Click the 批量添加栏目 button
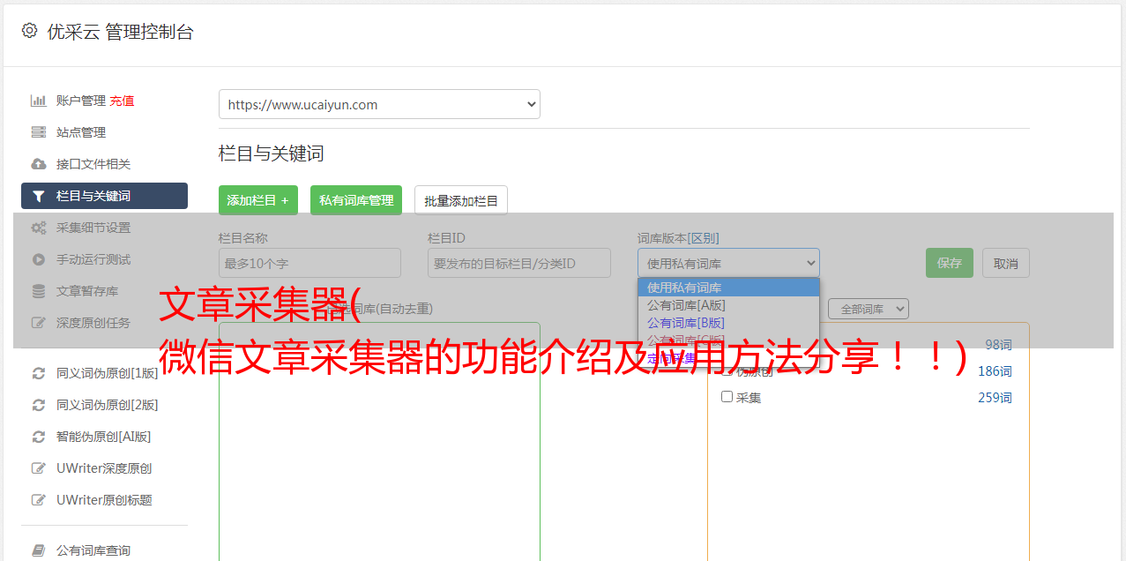1126x561 pixels. 461,200
